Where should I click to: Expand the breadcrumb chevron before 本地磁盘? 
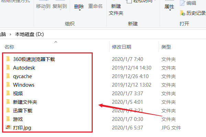10,35
